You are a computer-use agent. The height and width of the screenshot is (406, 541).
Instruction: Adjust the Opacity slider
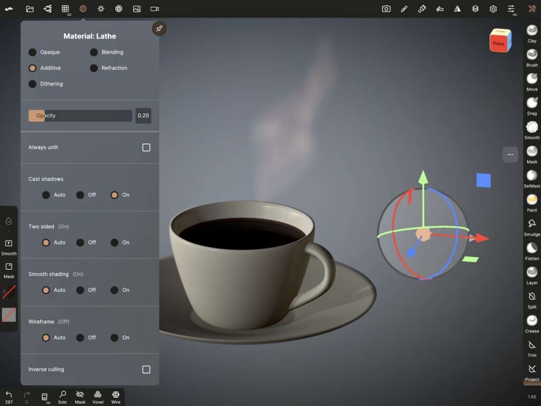(x=80, y=116)
